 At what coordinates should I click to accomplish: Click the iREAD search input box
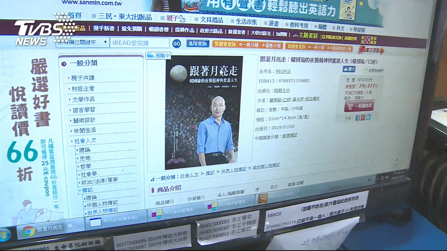point(140,43)
